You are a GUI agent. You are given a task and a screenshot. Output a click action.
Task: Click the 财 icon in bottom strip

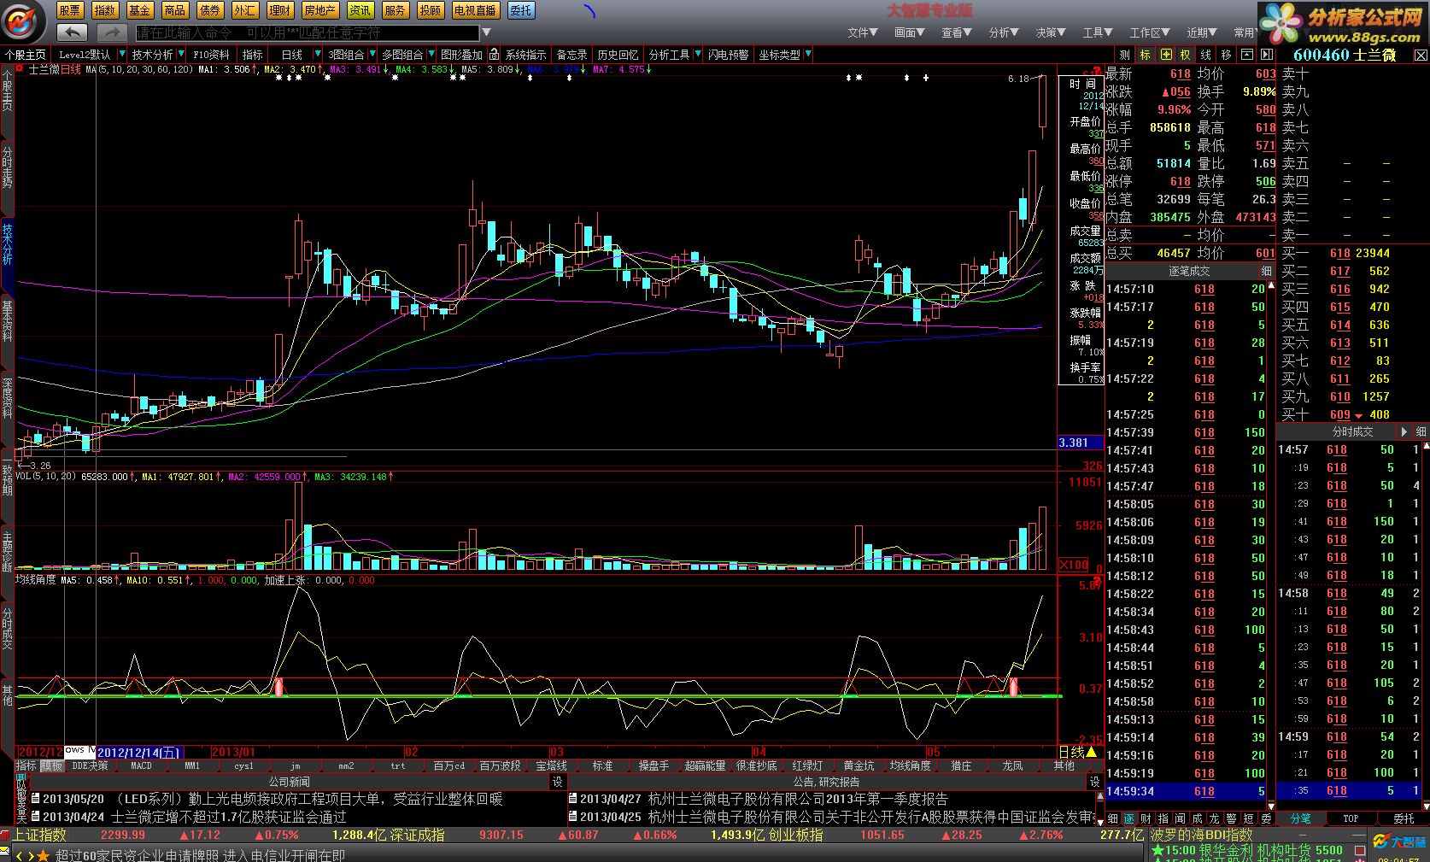(x=1146, y=818)
